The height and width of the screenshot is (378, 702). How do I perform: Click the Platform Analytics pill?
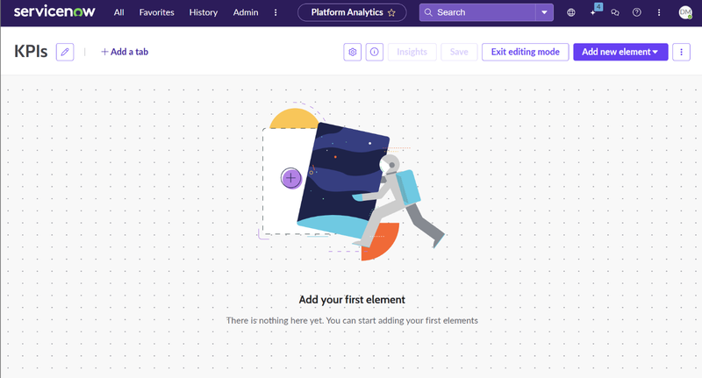point(352,12)
